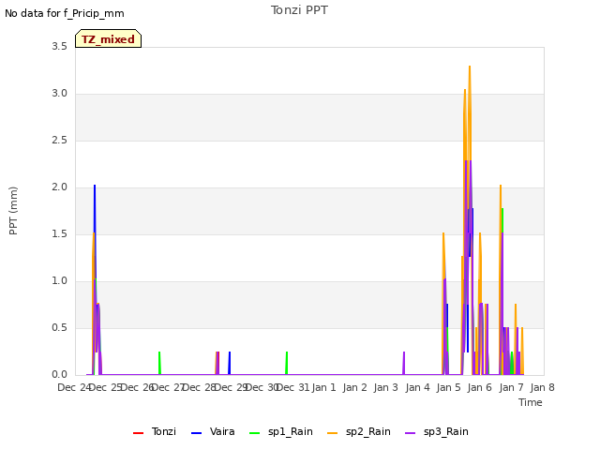Click the orange sp2_Rain legend color marker
The height and width of the screenshot is (450, 600).
click(x=333, y=433)
